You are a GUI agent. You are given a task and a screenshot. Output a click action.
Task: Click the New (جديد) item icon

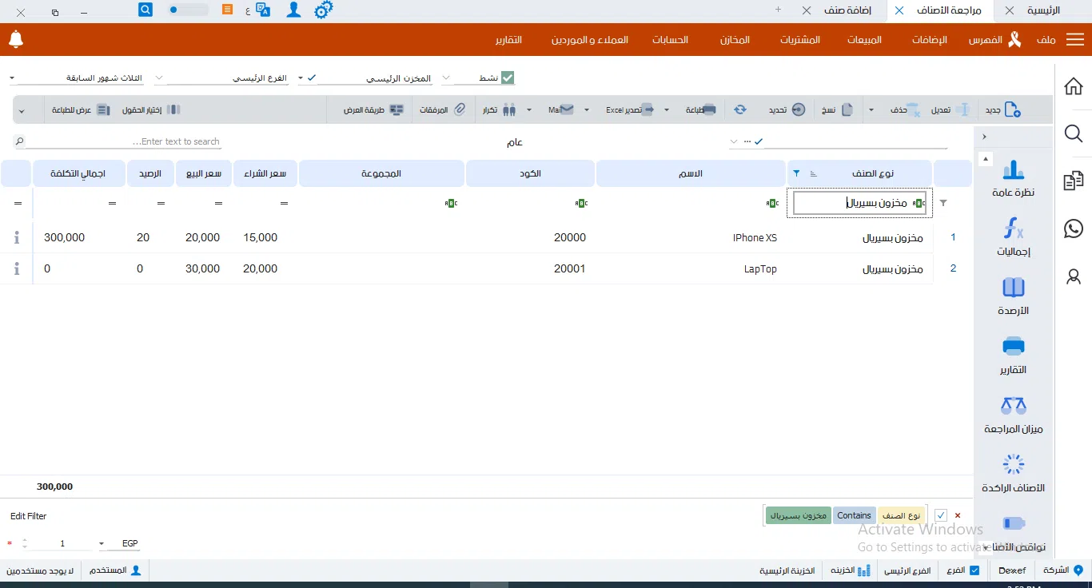click(x=1011, y=109)
